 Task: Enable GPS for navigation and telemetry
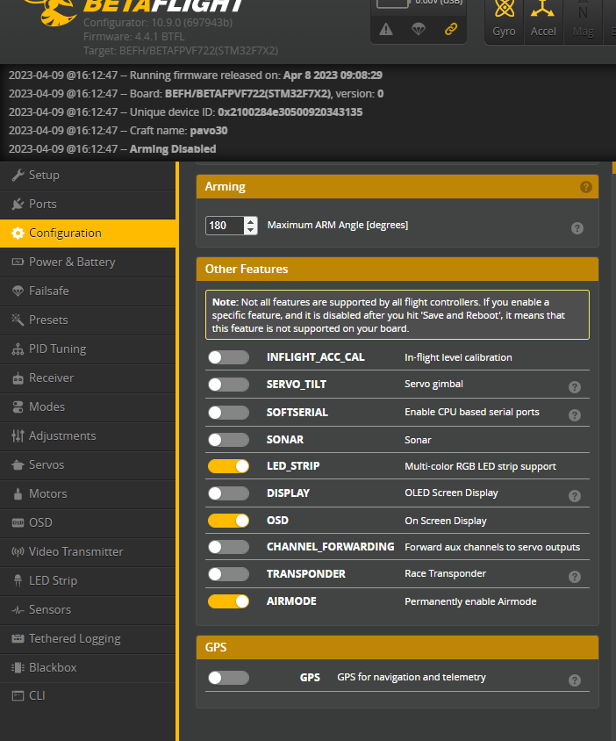coord(229,677)
